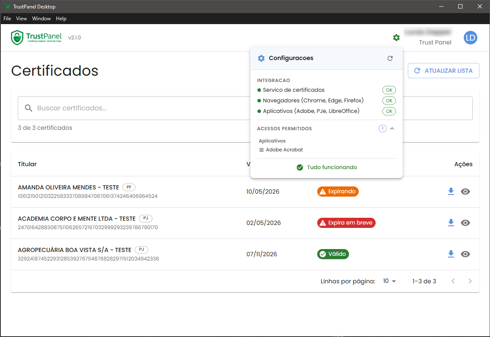View details of AMANDA OLIVEIRA MENDES certificate
490x337 pixels.
465,192
